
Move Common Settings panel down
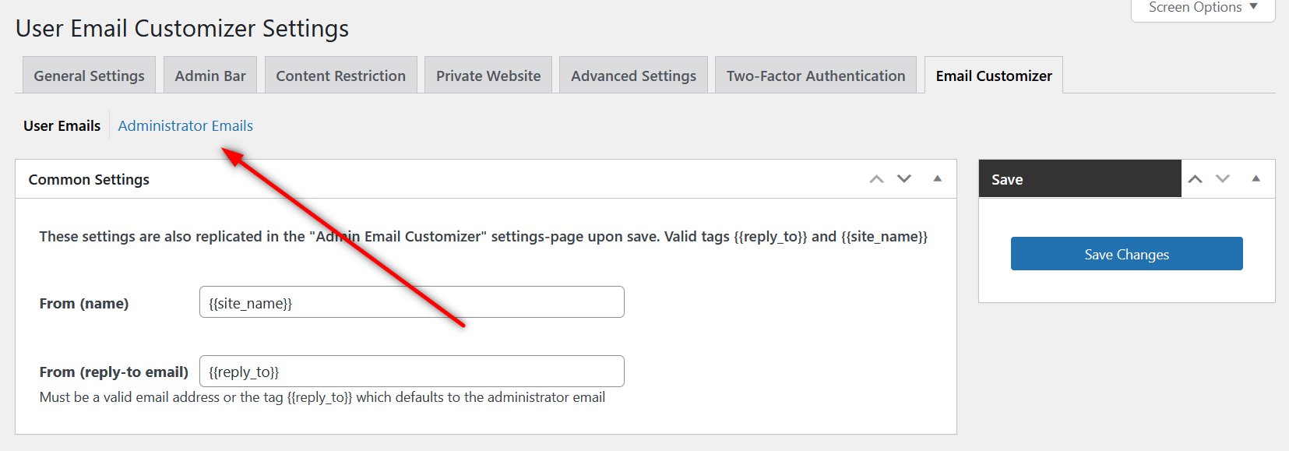904,179
